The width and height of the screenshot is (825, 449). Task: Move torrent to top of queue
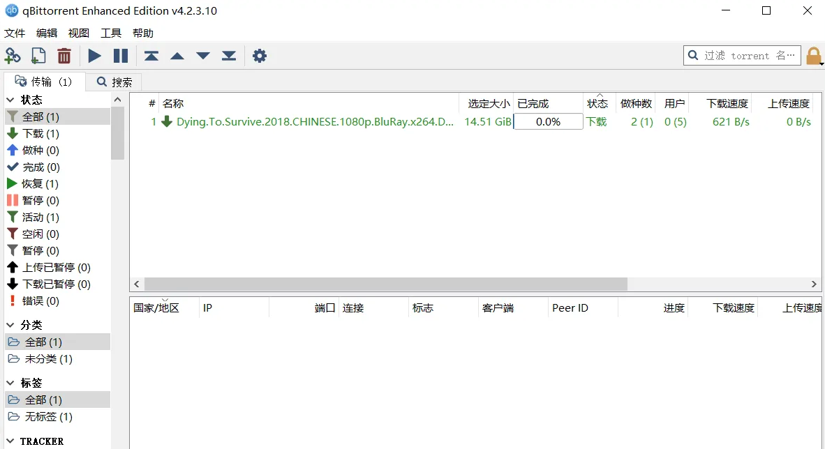[x=151, y=55]
